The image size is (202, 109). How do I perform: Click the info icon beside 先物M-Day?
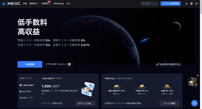coord(116,78)
